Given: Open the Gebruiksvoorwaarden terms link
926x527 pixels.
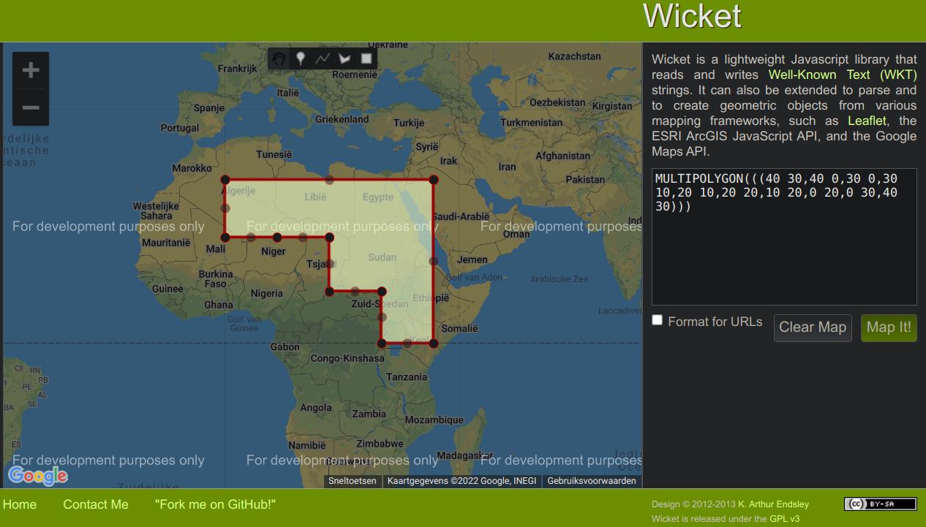Looking at the screenshot, I should [592, 481].
